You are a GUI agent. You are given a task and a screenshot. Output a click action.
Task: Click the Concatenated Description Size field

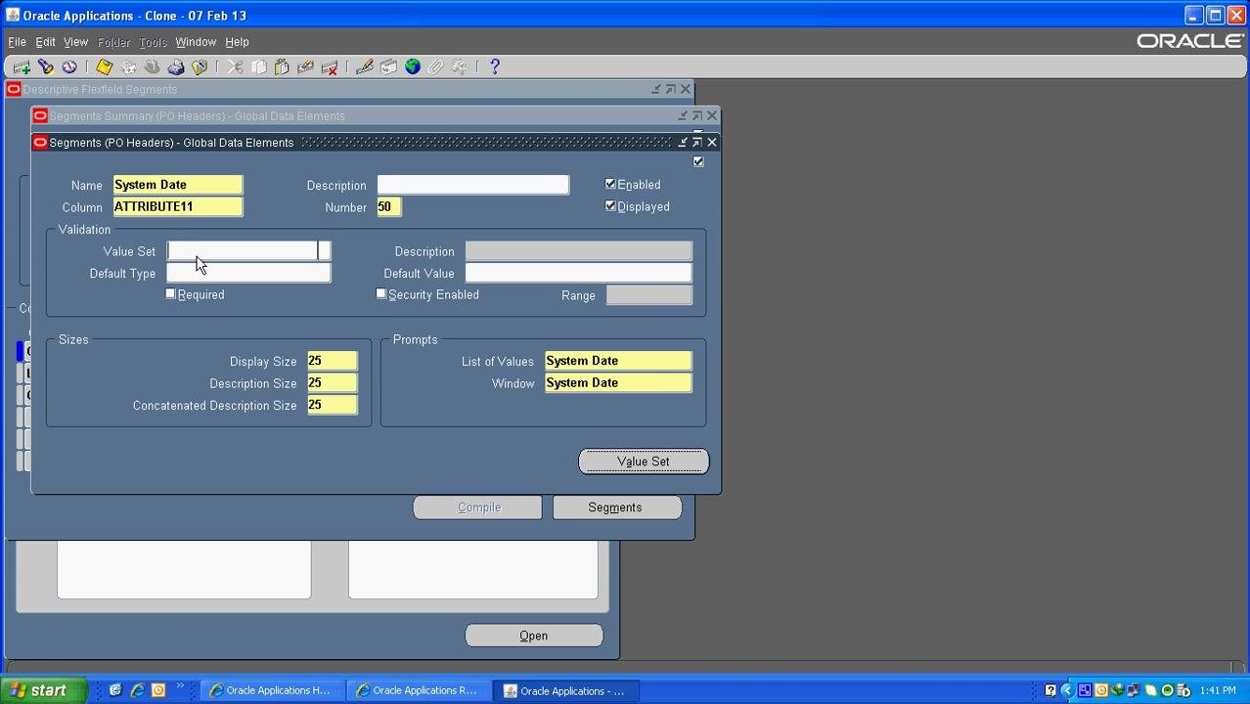pyautogui.click(x=333, y=404)
